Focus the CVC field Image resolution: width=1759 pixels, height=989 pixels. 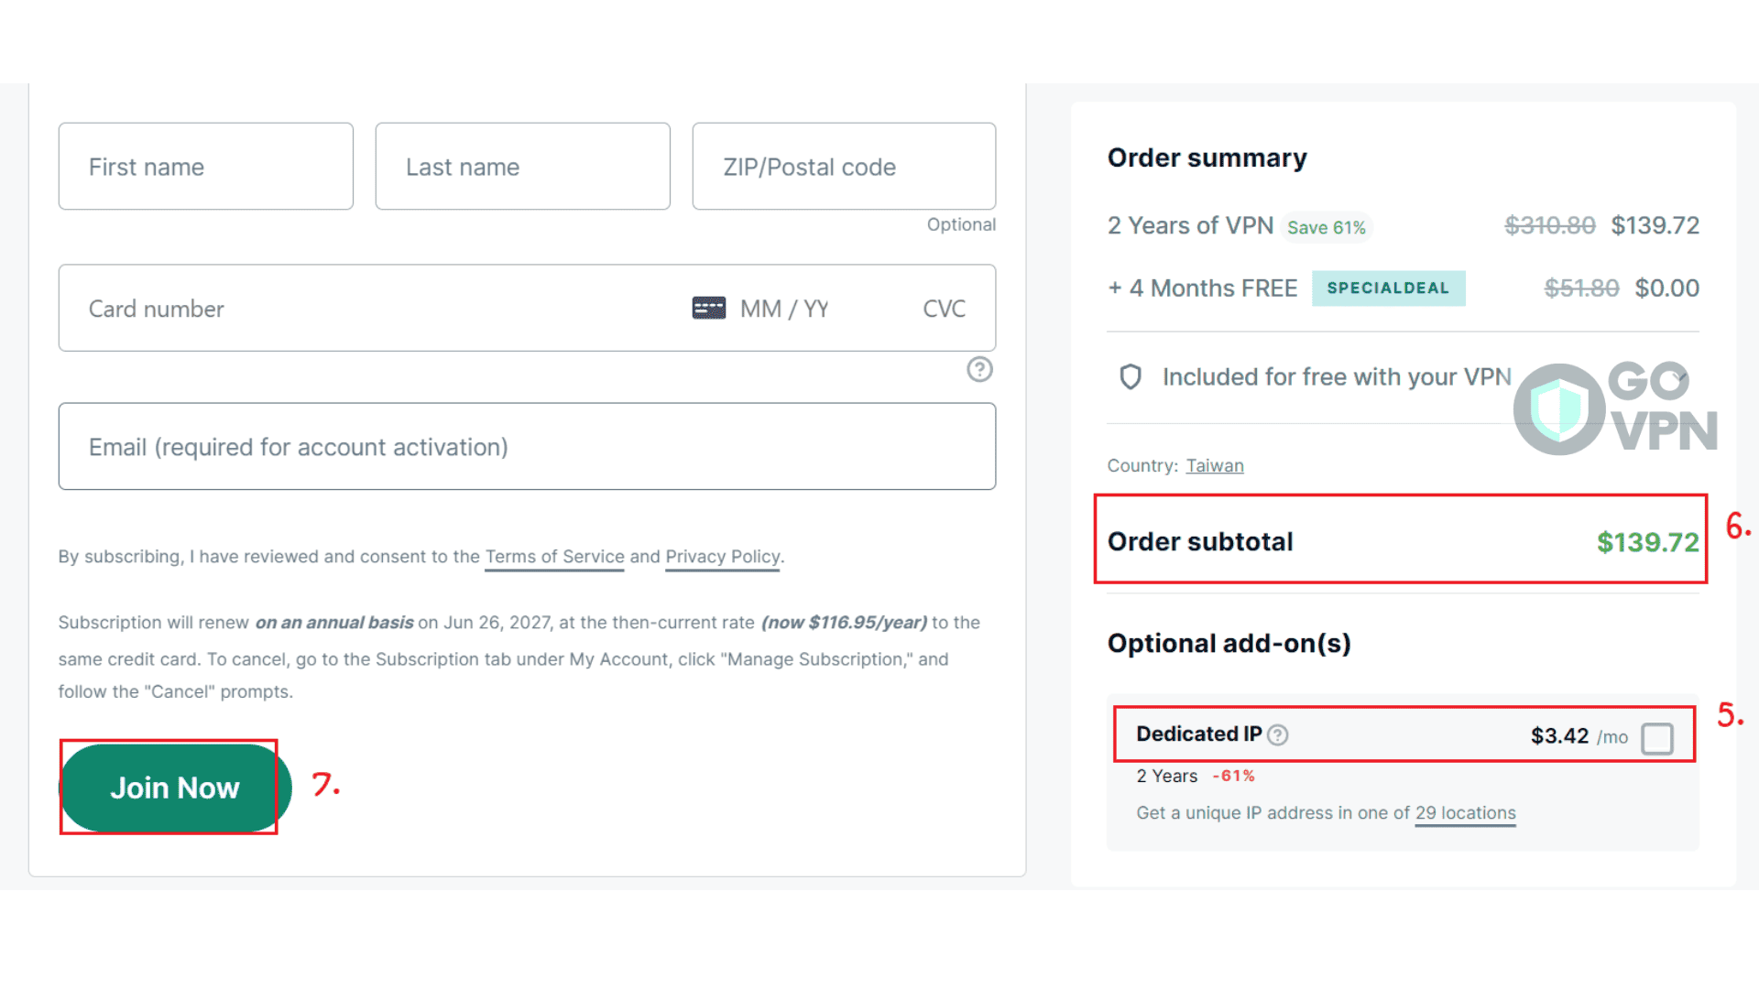pos(944,309)
